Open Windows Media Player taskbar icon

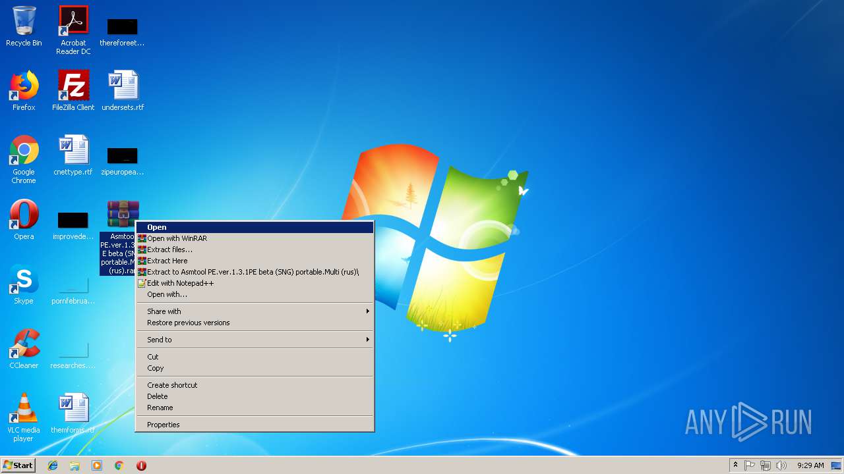point(97,465)
